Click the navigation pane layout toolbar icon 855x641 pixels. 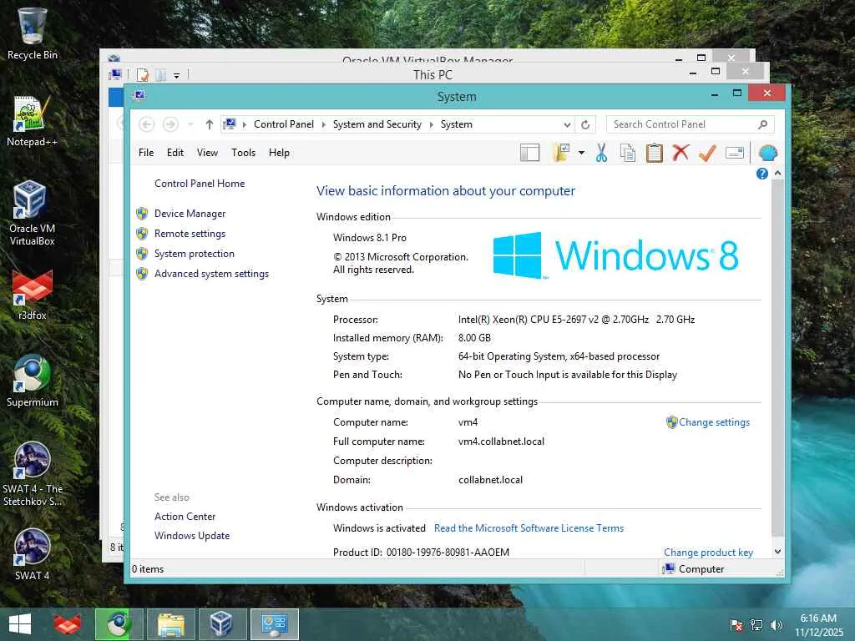[529, 154]
